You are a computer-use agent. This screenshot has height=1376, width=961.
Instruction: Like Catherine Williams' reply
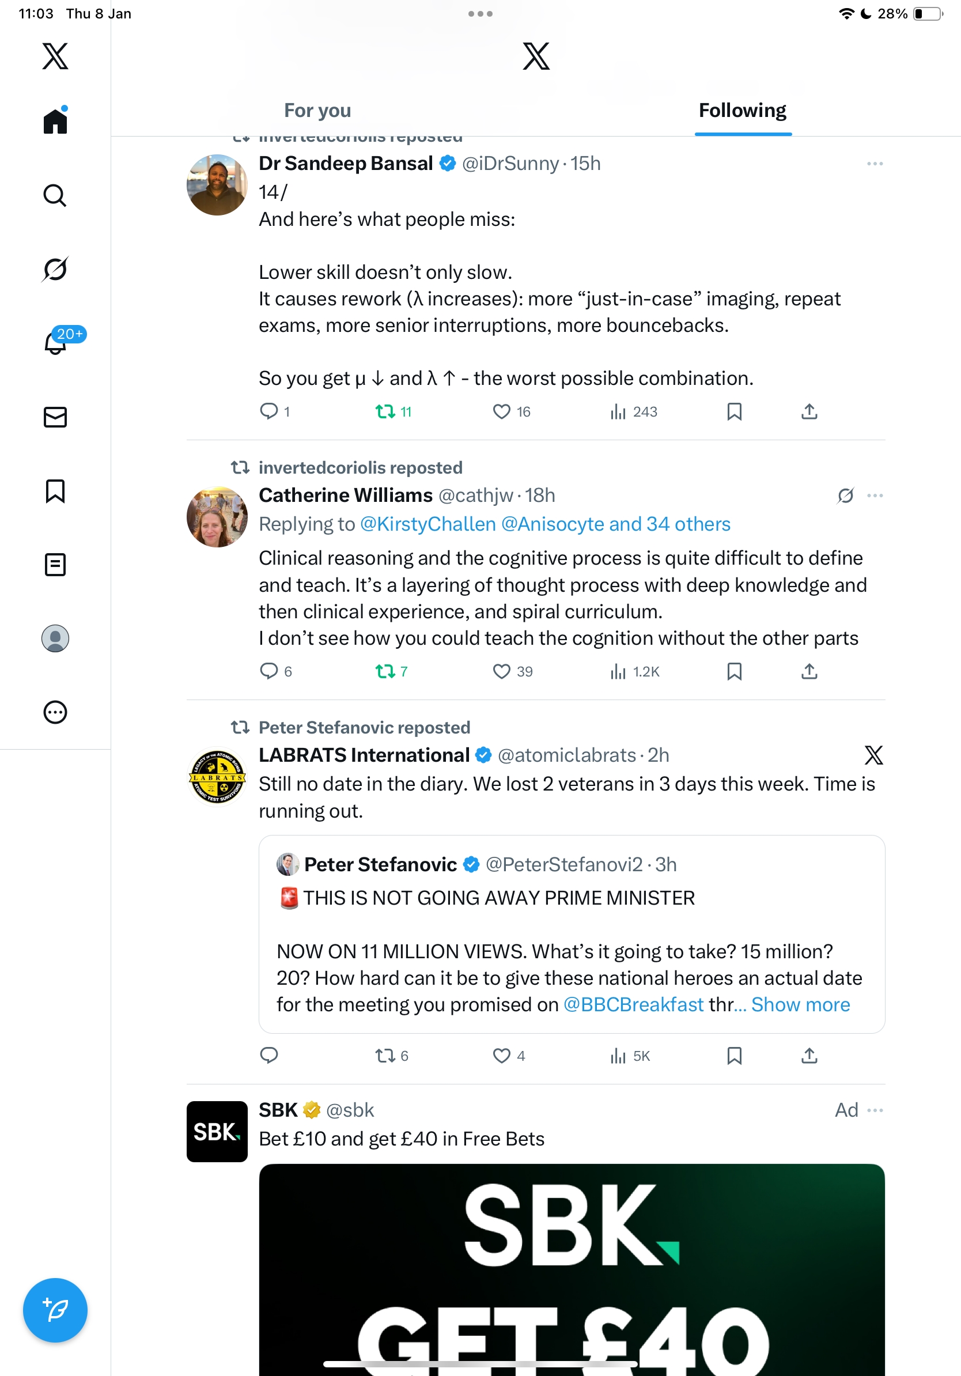click(501, 671)
